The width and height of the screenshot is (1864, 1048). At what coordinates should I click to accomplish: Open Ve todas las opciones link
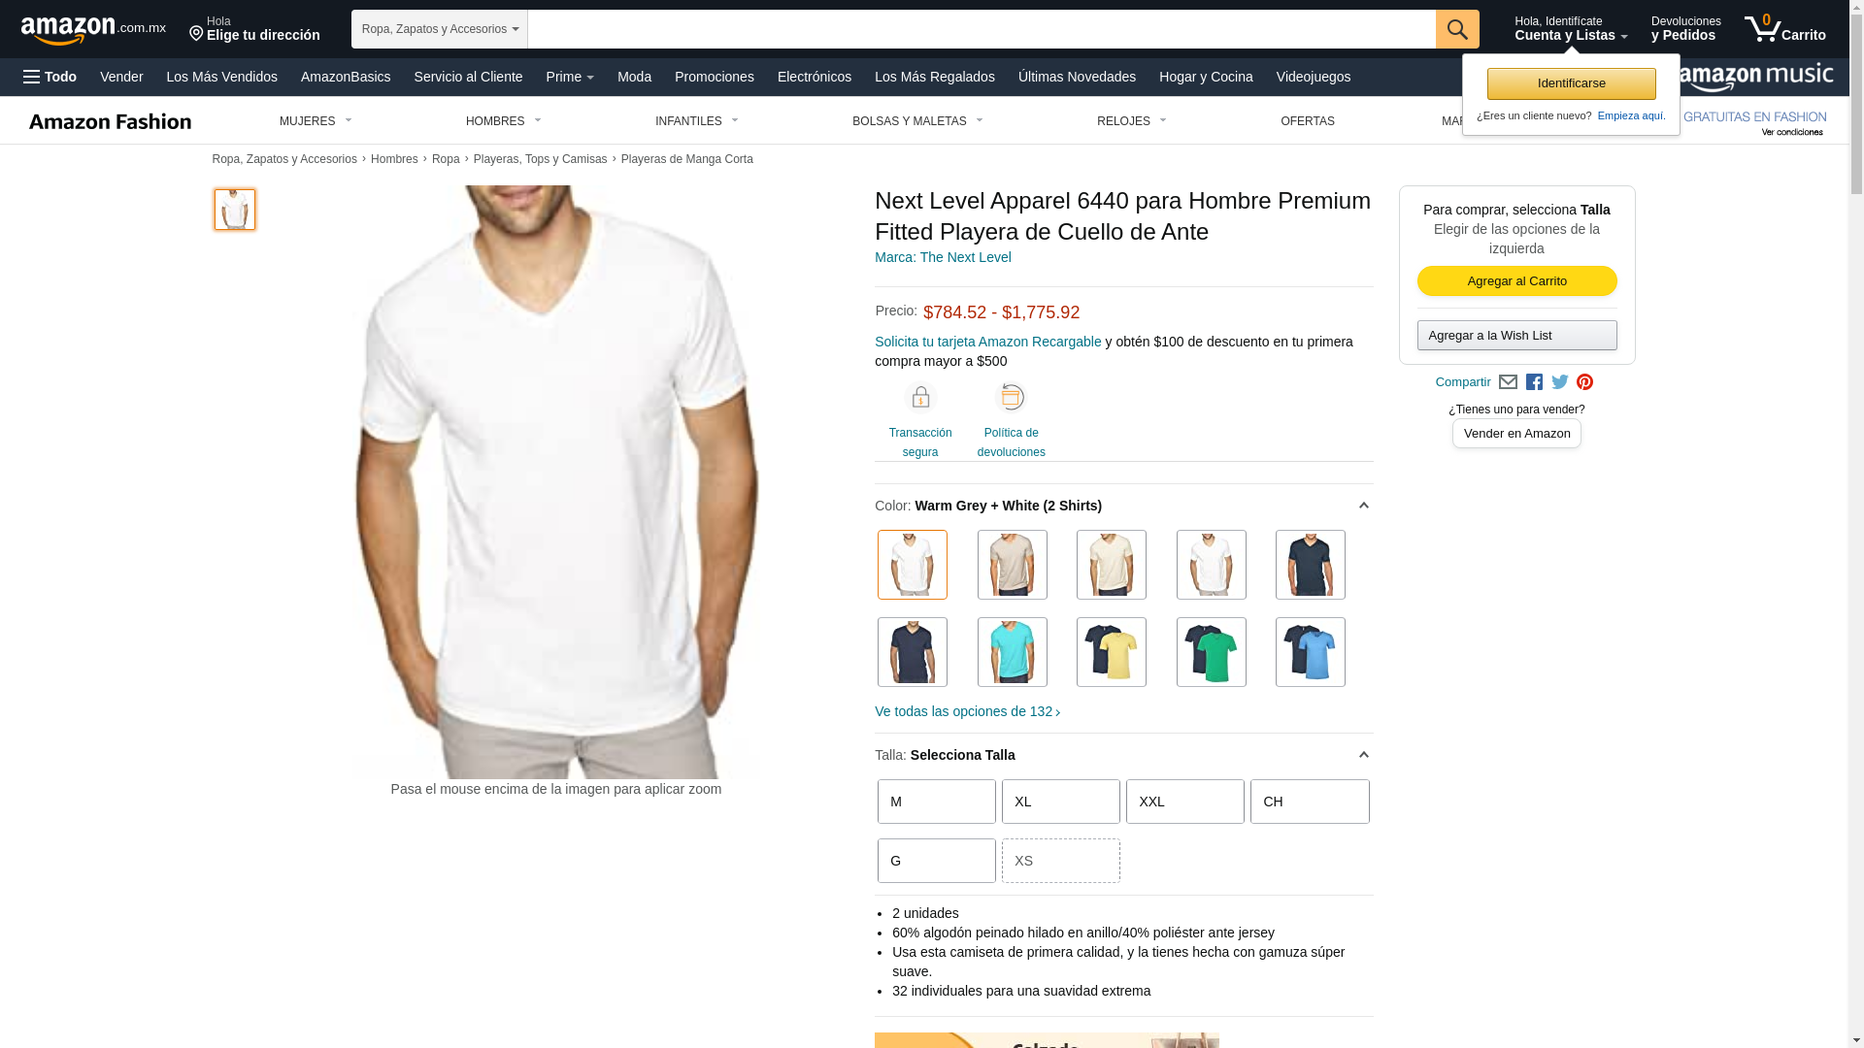[968, 711]
